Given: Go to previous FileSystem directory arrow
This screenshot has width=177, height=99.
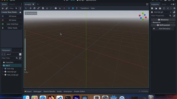Looking at the screenshot, I should pos(2,54).
